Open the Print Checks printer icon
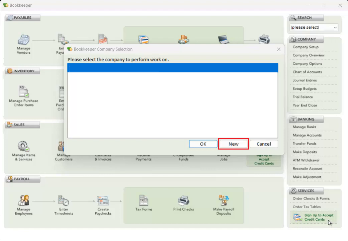This screenshot has height=241, width=348. tap(184, 201)
